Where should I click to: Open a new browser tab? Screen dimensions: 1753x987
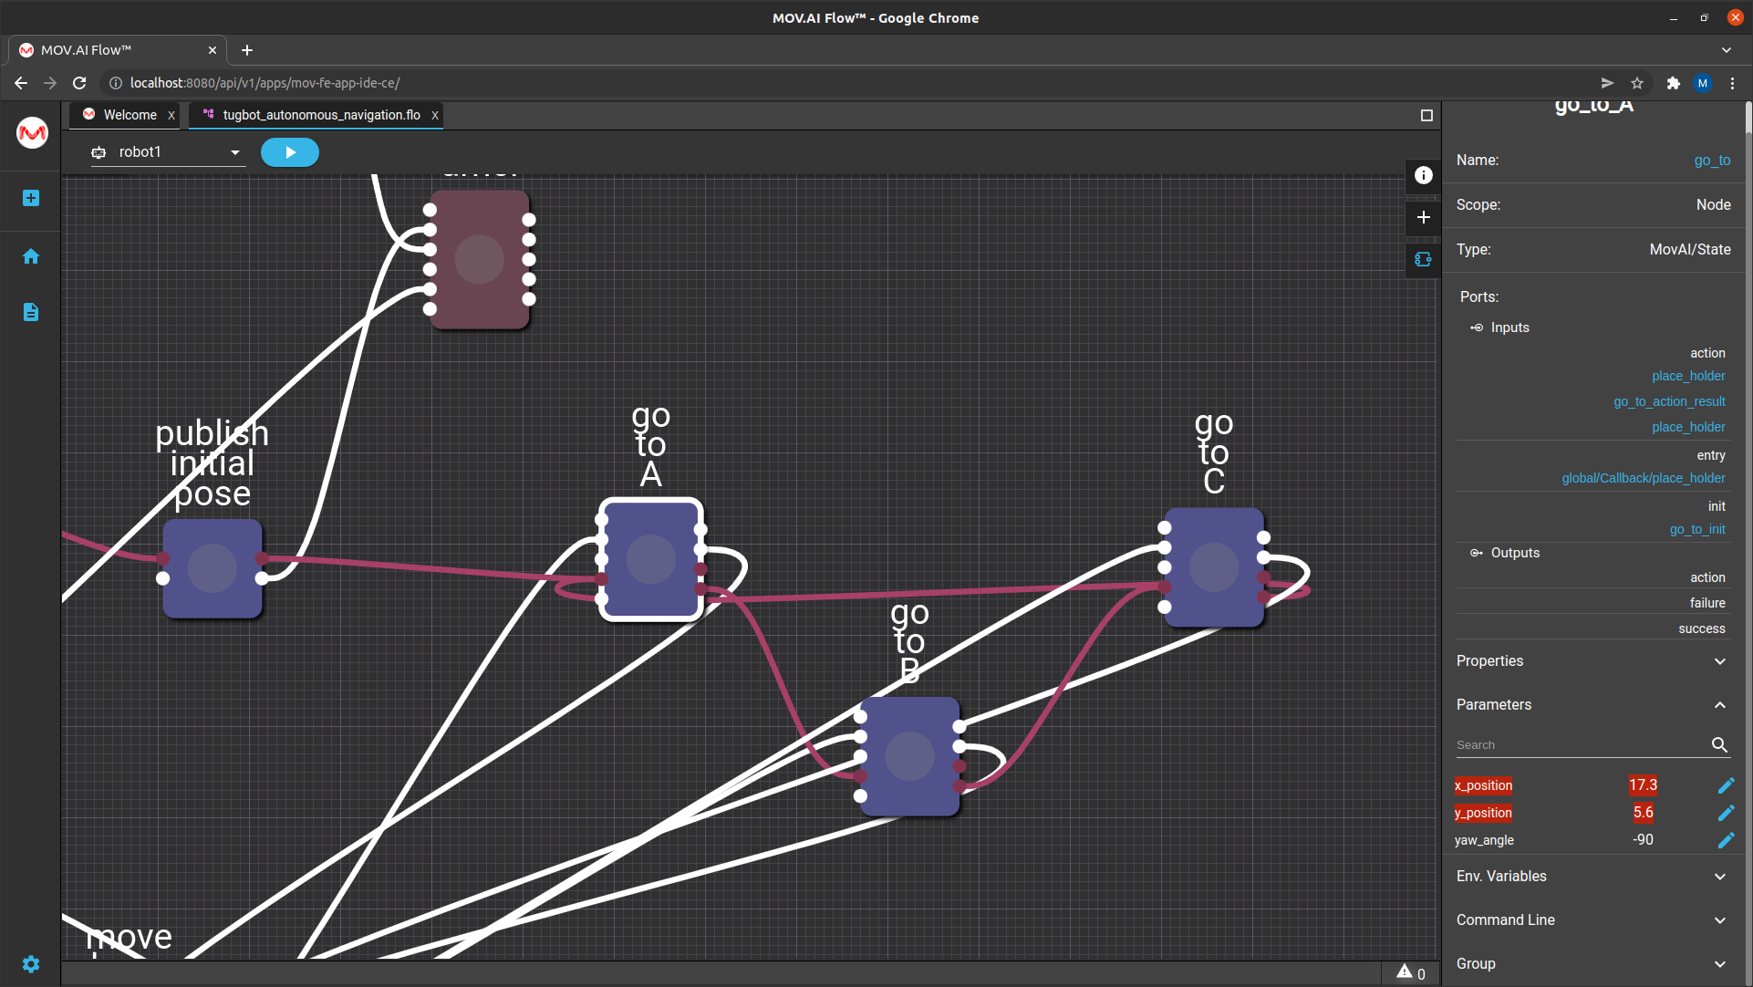[x=247, y=50]
